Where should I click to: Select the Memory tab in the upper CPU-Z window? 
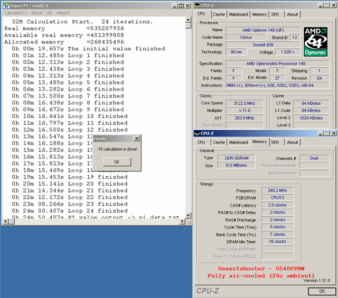tap(259, 14)
